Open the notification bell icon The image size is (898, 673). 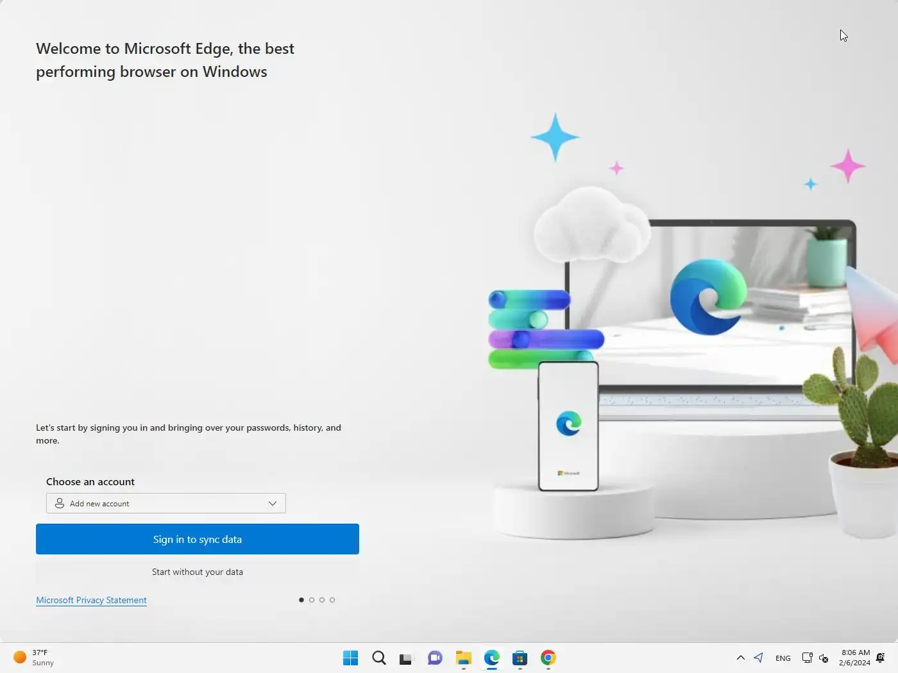(x=881, y=658)
